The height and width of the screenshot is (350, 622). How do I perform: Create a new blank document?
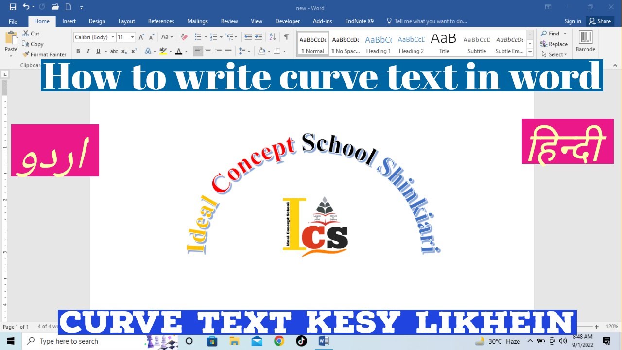pyautogui.click(x=68, y=7)
